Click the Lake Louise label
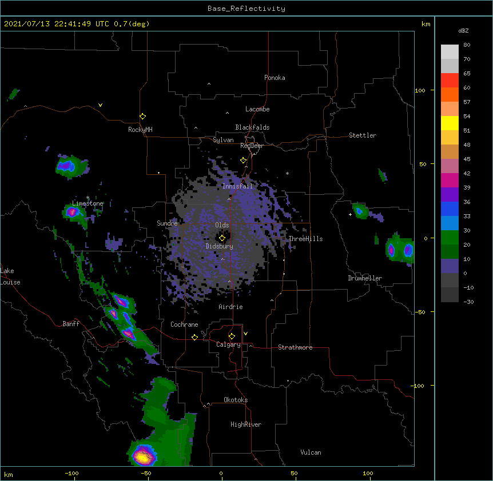493x481 pixels. coord(10,276)
